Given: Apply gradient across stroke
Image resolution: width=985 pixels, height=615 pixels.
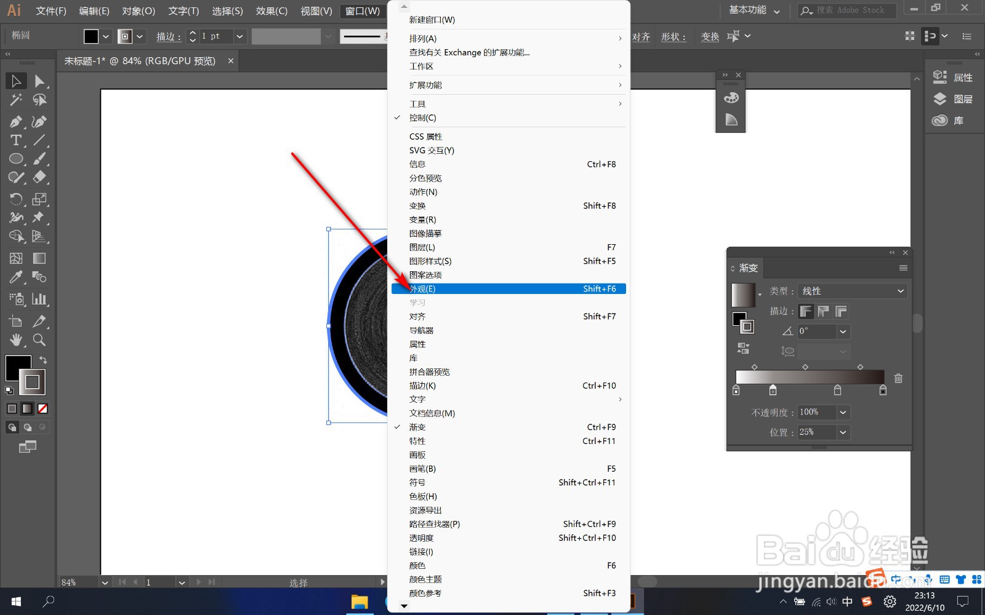Looking at the screenshot, I should 842,311.
